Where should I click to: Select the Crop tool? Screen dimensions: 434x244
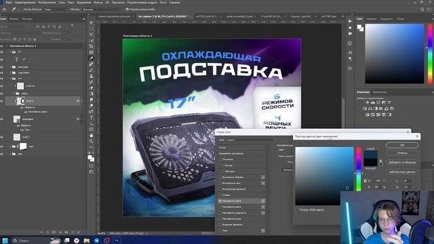coord(91,46)
